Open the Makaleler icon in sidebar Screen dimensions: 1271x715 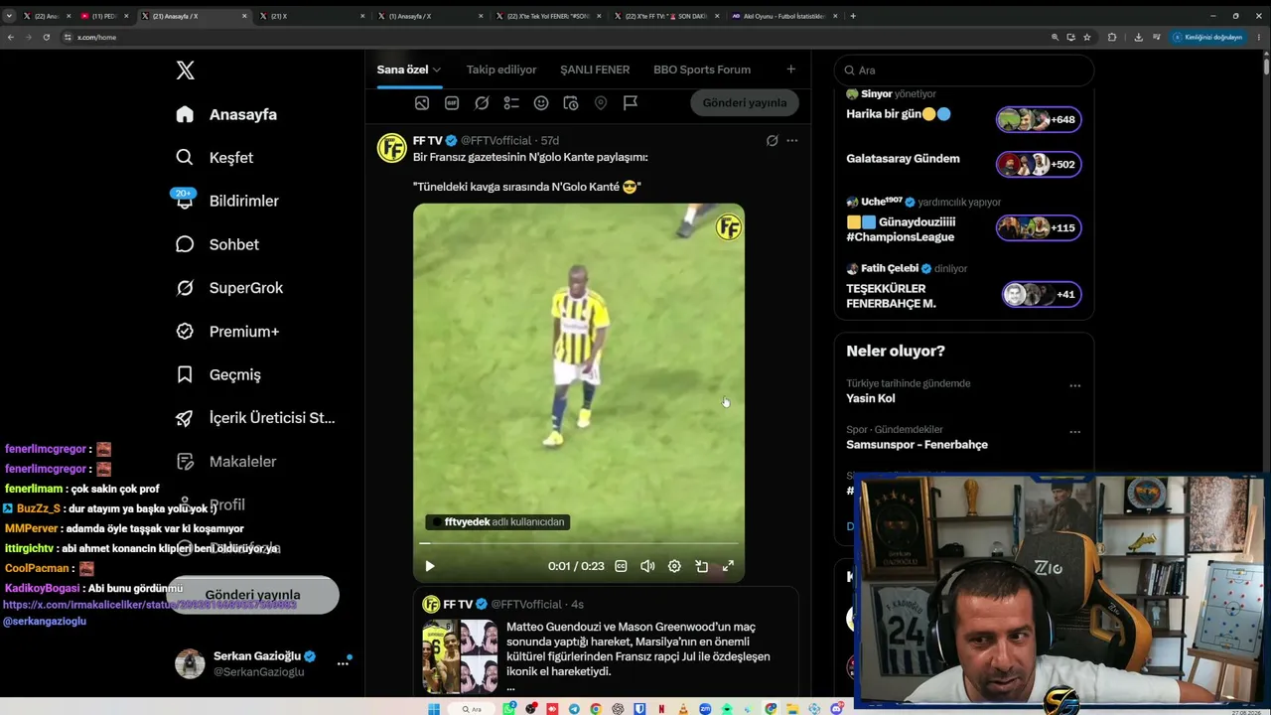pyautogui.click(x=185, y=461)
